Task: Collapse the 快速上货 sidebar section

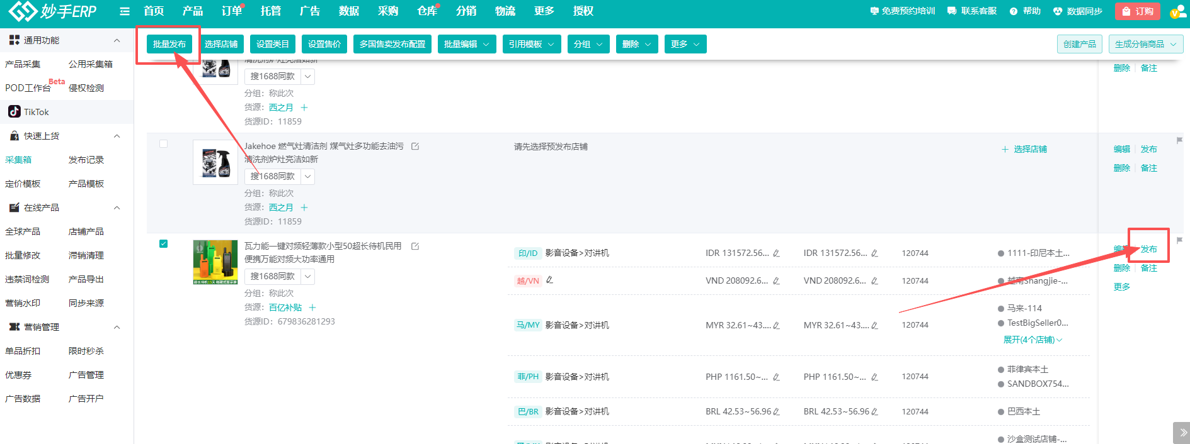Action: click(x=117, y=136)
